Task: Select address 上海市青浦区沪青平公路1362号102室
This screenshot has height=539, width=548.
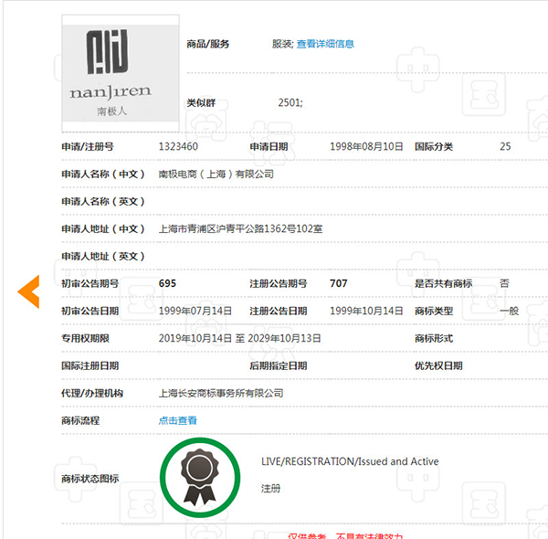Action: tap(240, 228)
